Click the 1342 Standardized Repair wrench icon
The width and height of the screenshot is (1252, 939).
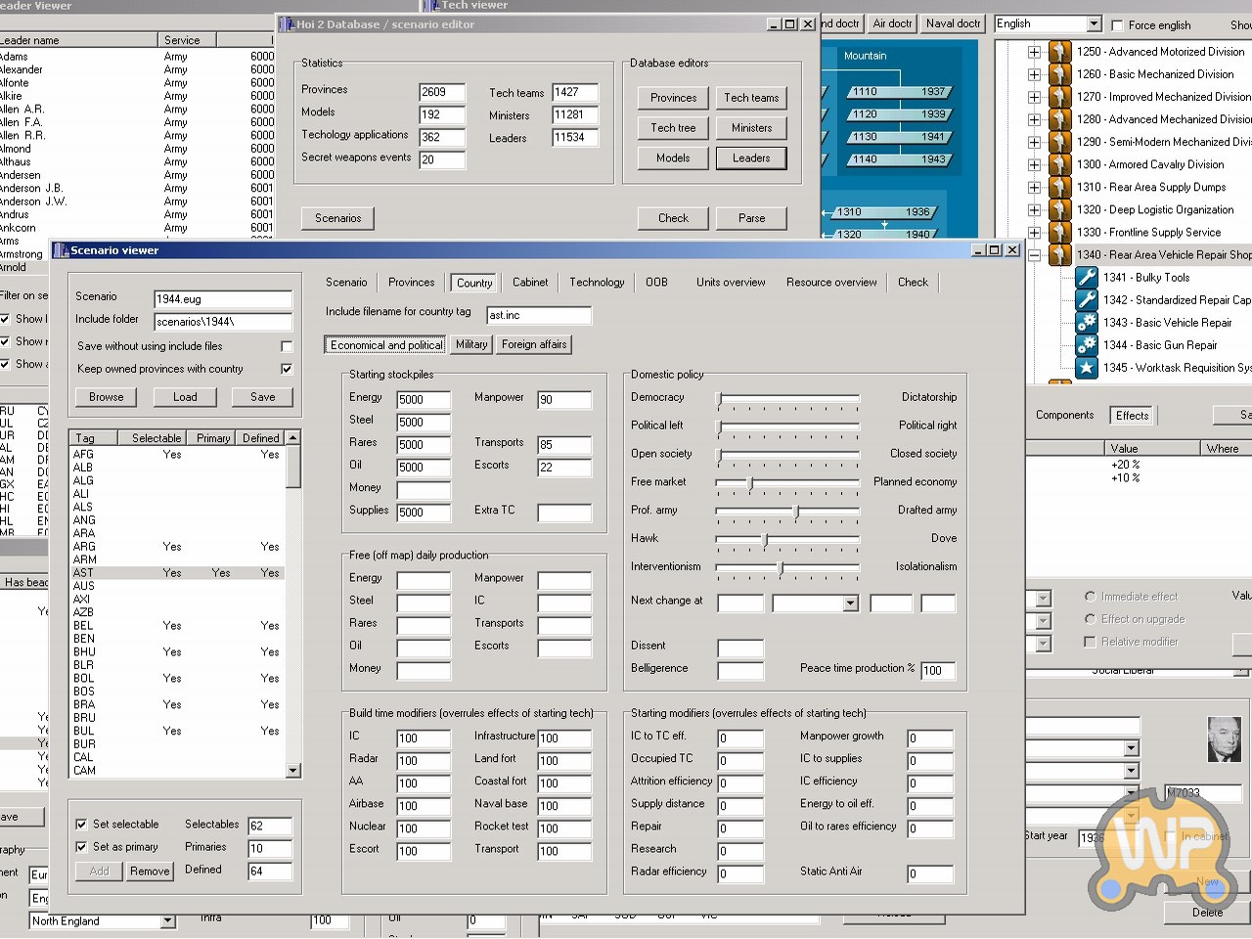(x=1086, y=300)
